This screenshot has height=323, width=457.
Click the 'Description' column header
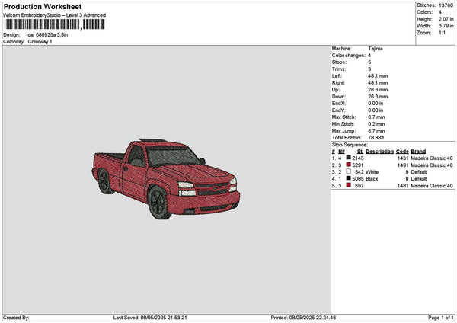(x=379, y=152)
